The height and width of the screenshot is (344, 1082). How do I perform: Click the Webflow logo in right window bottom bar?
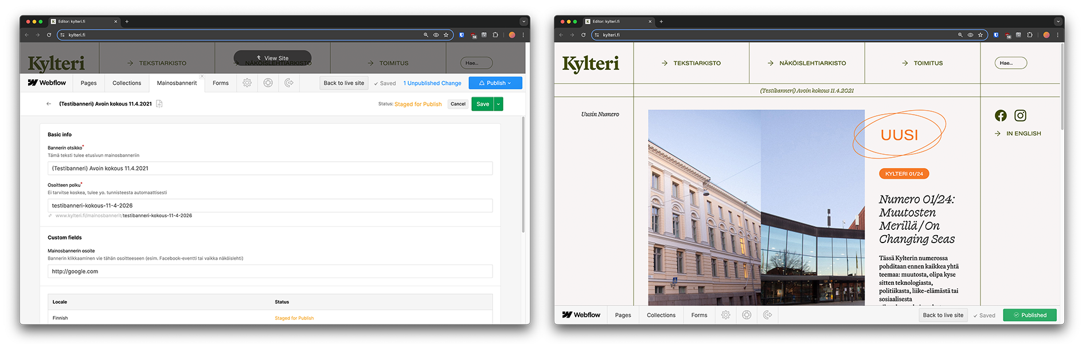point(581,315)
